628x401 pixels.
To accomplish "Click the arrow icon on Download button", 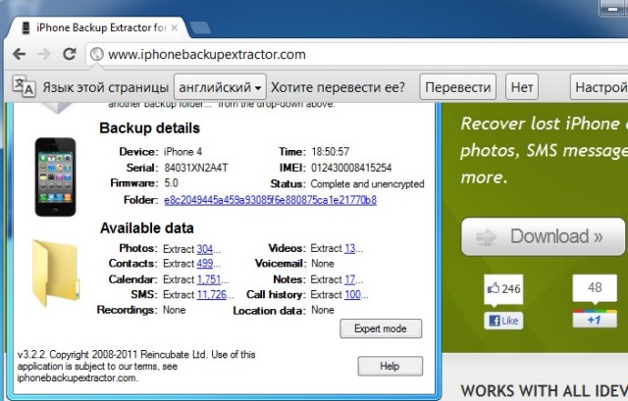I will [x=487, y=236].
